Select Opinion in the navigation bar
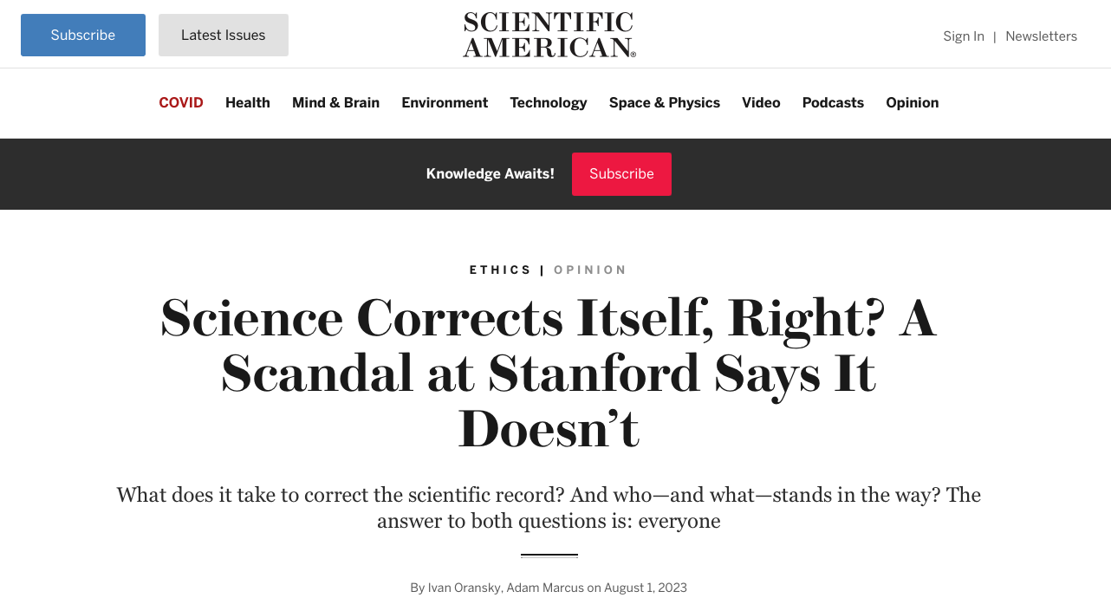 [x=912, y=102]
